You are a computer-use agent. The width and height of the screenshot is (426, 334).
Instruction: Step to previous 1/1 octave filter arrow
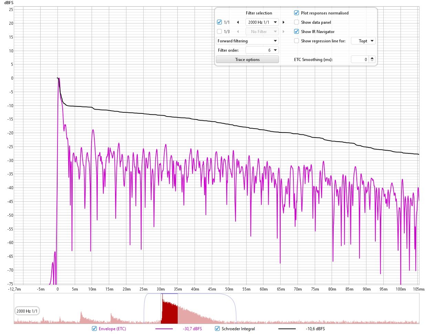(x=238, y=22)
